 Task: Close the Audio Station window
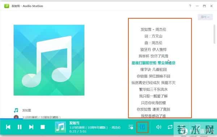coord(212,6)
